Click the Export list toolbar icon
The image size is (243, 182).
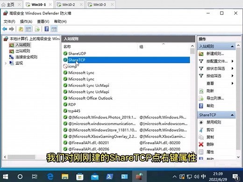point(37,29)
